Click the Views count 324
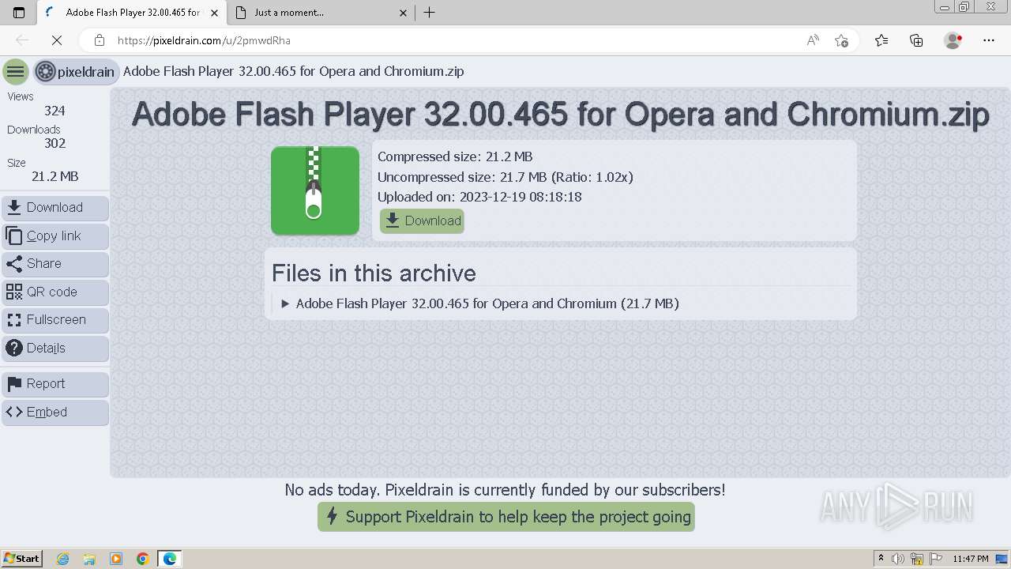 54,111
